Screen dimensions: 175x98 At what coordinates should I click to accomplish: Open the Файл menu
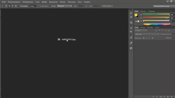coord(4,2)
